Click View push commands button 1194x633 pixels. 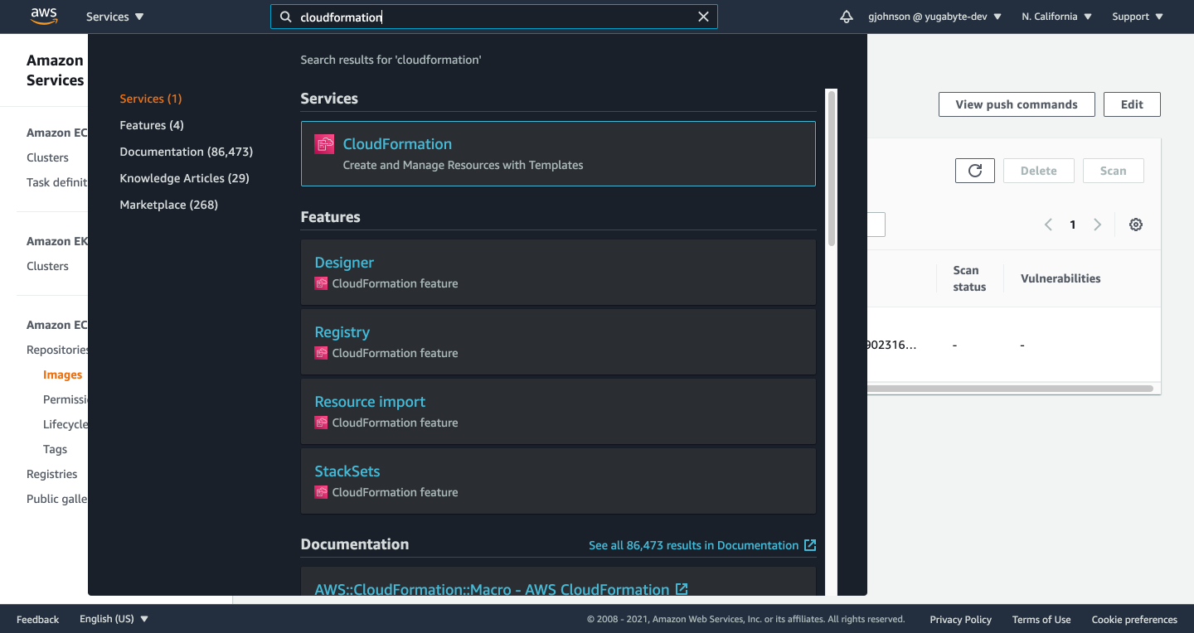coord(1016,104)
